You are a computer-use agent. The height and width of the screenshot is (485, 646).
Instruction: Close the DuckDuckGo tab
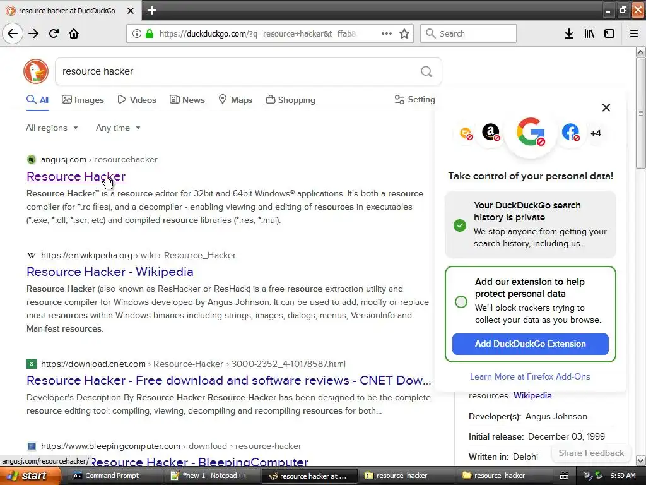130,11
